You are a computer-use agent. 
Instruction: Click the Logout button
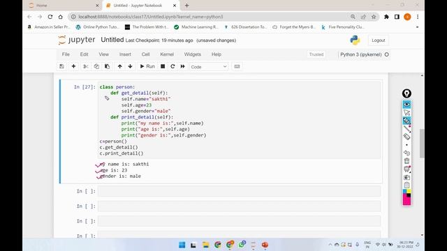click(x=379, y=40)
